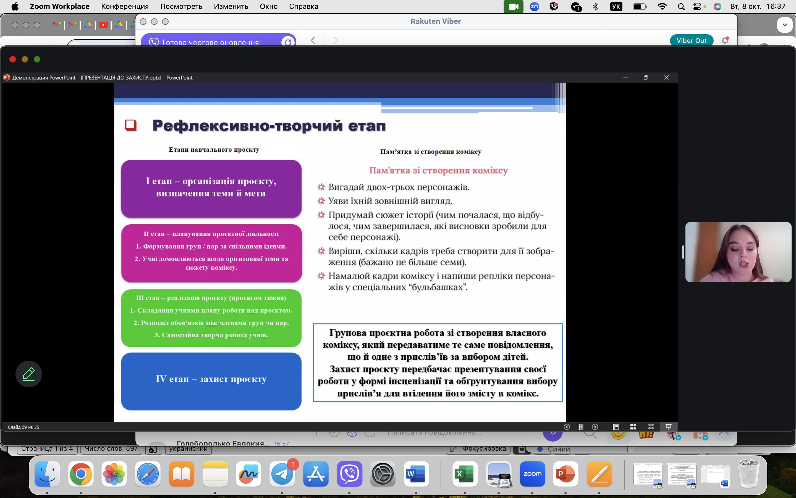Click the Telegram menu bar icon
The height and width of the screenshot is (498, 796).
[576, 7]
